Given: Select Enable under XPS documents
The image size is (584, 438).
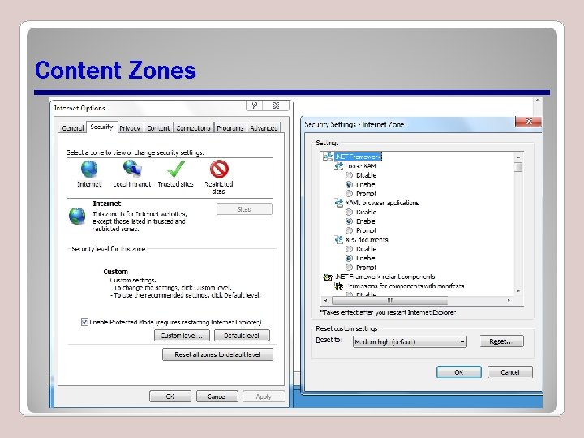Looking at the screenshot, I should [x=349, y=258].
